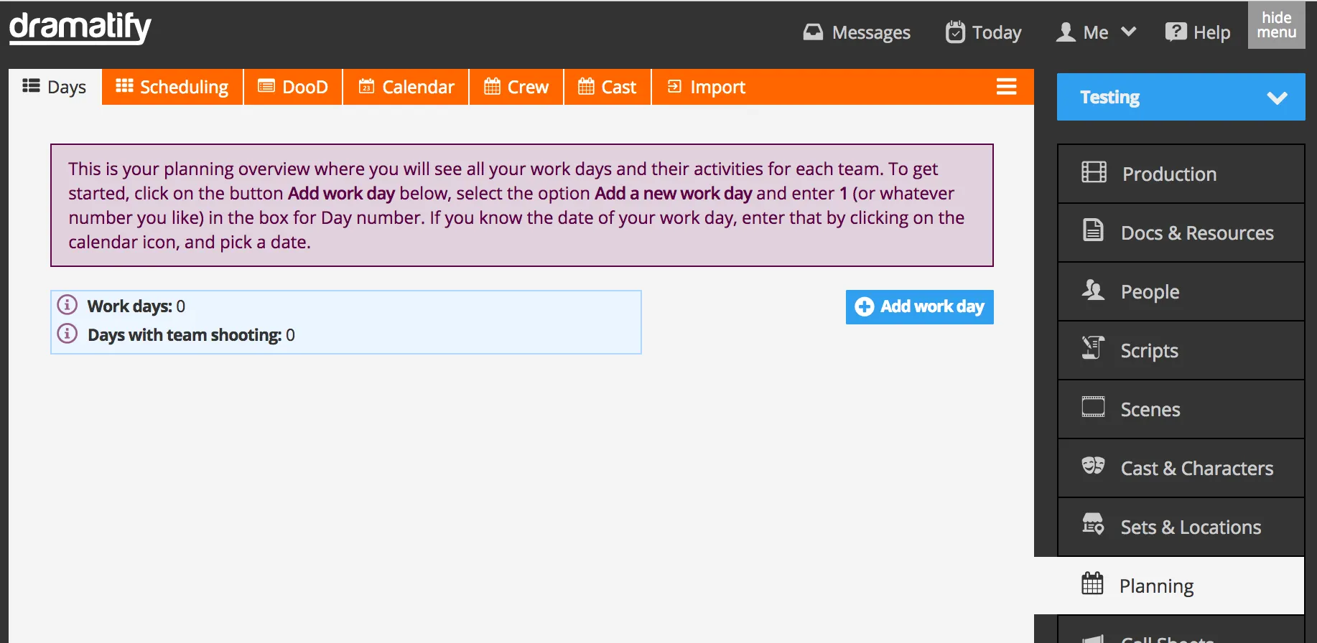Open the Import tab
The image size is (1317, 643).
pyautogui.click(x=707, y=87)
